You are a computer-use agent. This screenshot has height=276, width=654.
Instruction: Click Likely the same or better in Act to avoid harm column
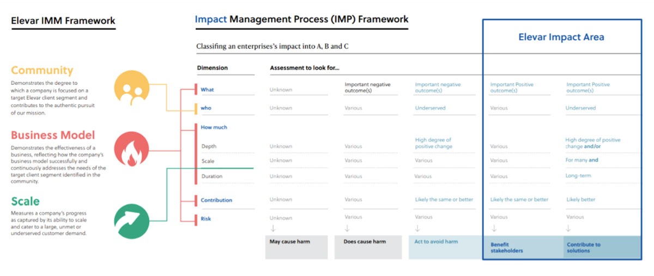[444, 199]
